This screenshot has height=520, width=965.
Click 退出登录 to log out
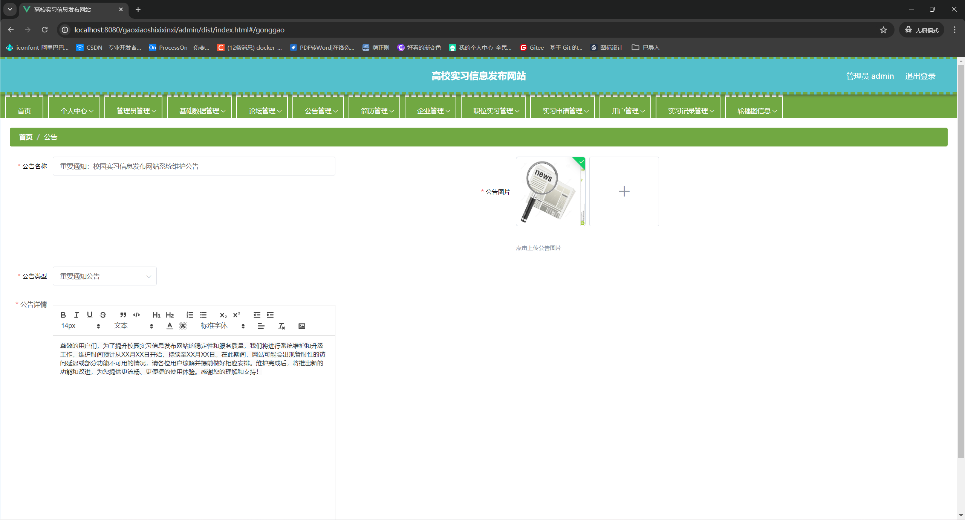(920, 76)
